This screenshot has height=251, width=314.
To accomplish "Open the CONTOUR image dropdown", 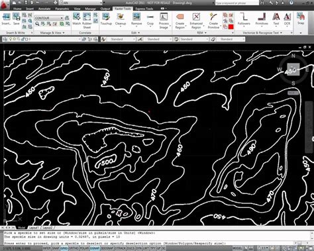I will [49, 18].
